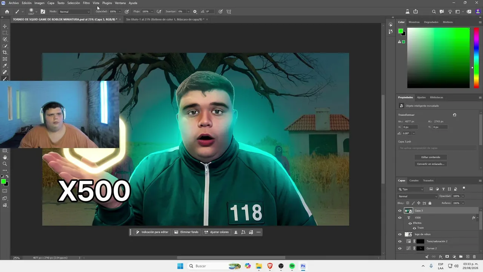Click the Editar contenido button
The height and width of the screenshot is (272, 483).
pos(431,157)
